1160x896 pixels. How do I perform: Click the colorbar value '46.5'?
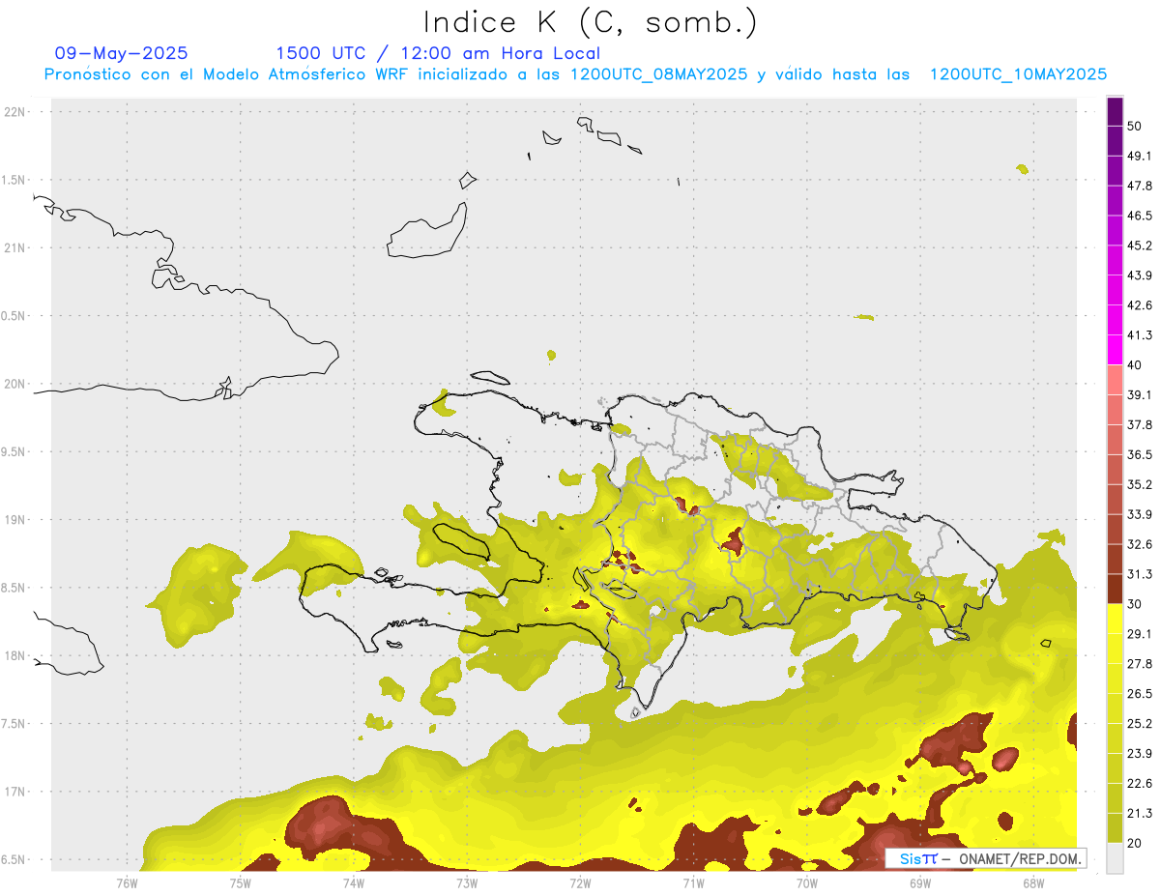point(1140,216)
